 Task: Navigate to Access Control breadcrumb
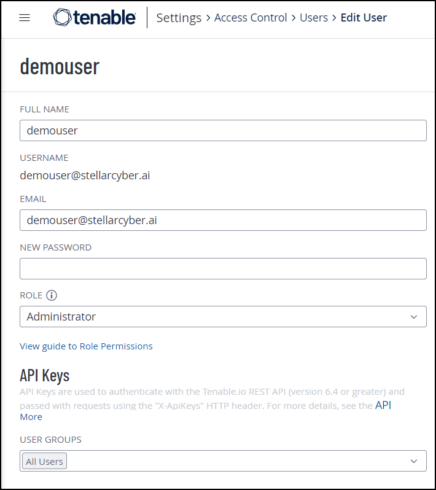[251, 18]
